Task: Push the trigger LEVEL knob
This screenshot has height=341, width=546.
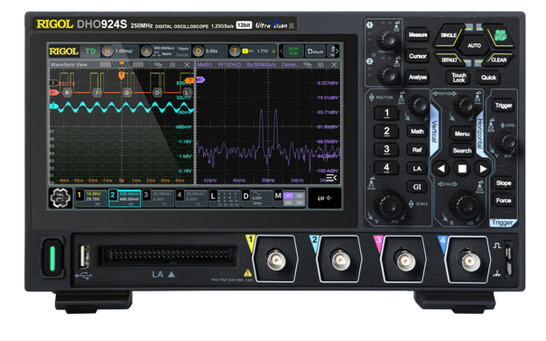Action: coord(507,142)
